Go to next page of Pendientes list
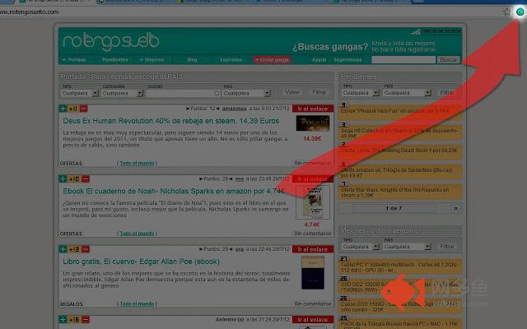 pyautogui.click(x=455, y=208)
